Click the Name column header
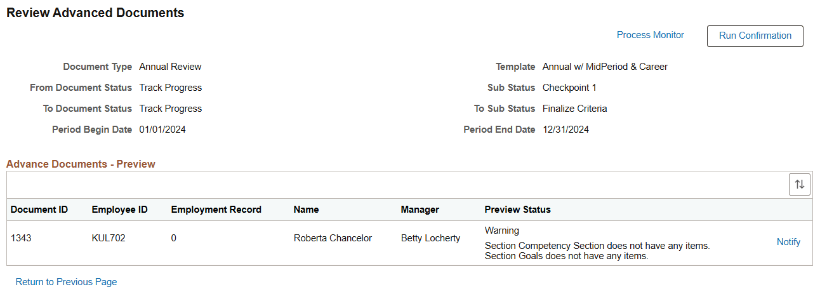Screen dimensions: 820x301 point(306,210)
